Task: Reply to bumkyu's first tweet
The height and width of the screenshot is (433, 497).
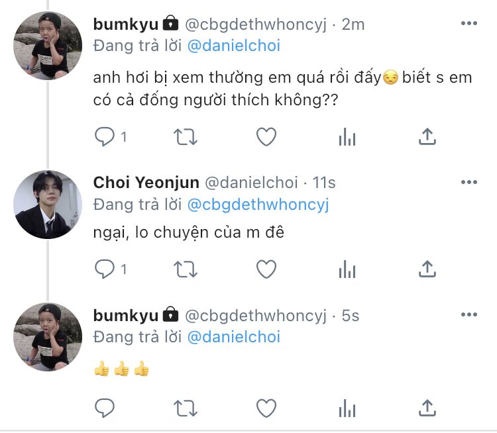Action: click(105, 137)
